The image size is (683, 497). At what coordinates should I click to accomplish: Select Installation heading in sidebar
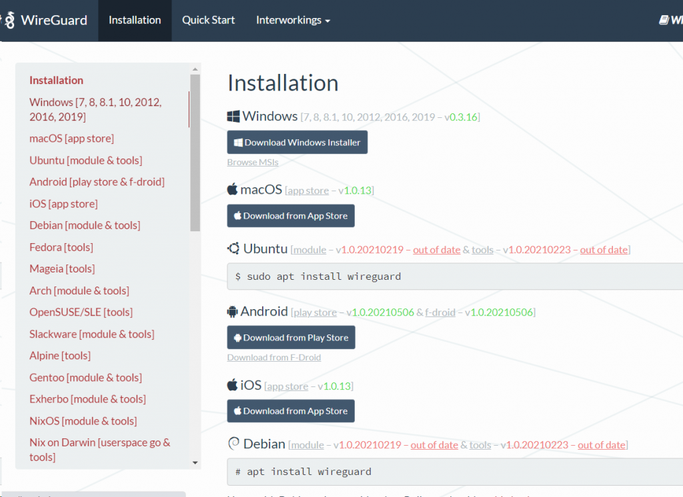[56, 80]
